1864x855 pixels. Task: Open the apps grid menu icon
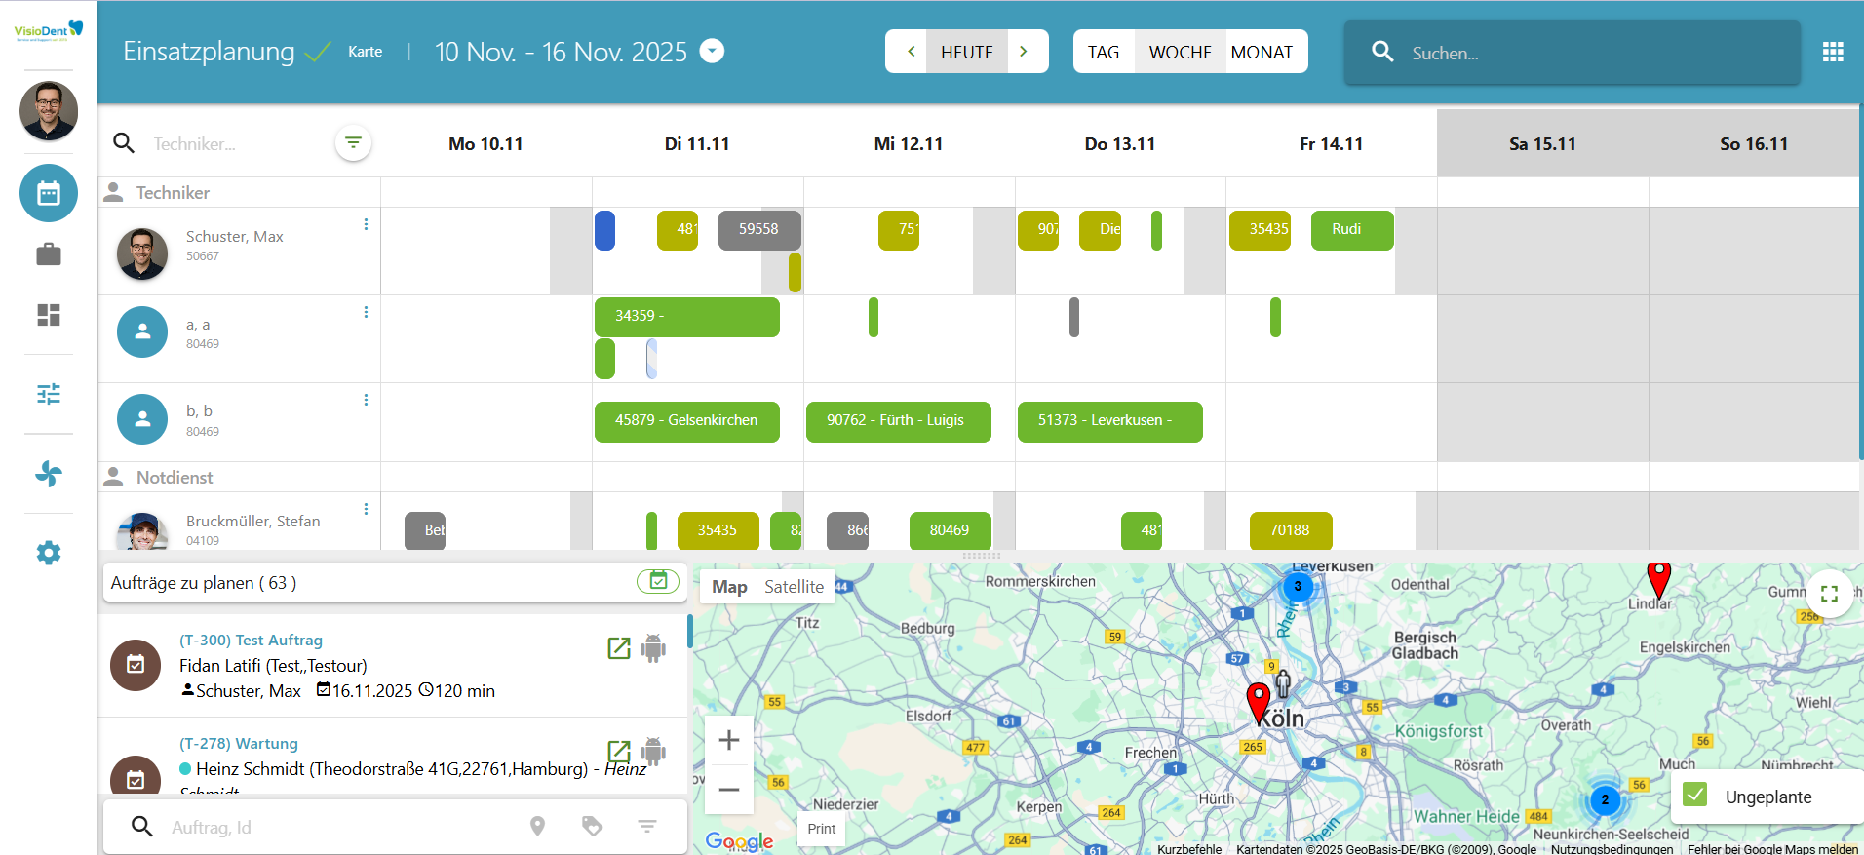point(1833,53)
